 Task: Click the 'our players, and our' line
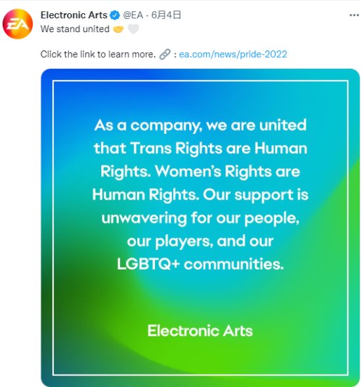click(200, 241)
